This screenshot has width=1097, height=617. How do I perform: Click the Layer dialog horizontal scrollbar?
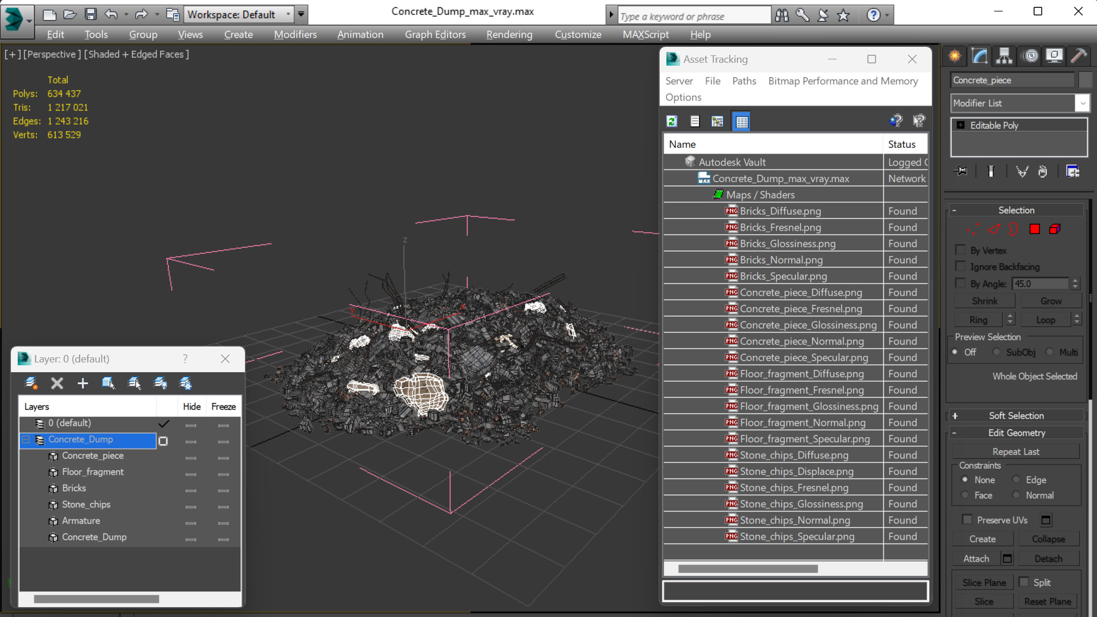(96, 599)
